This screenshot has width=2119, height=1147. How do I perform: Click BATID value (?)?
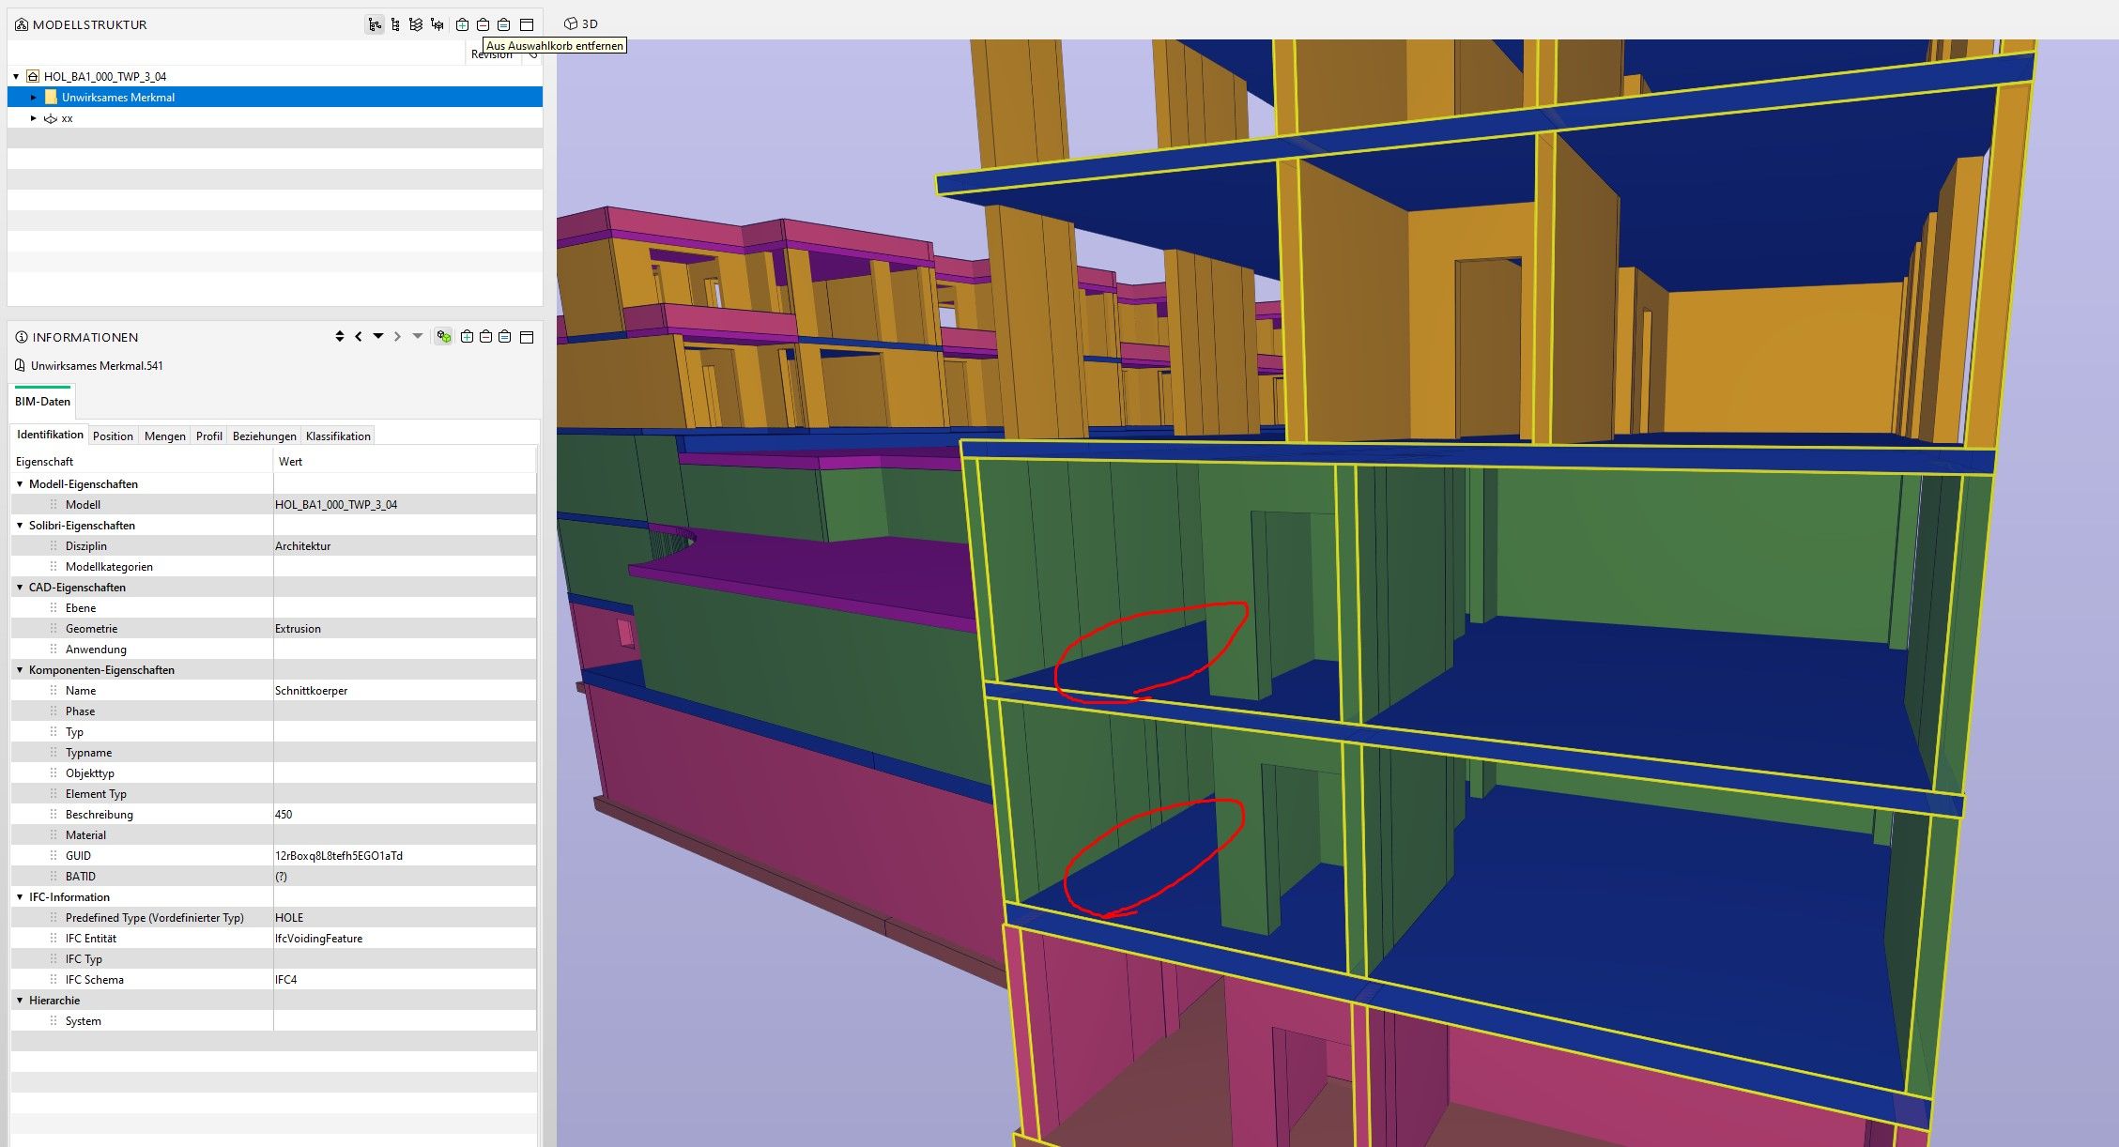pyautogui.click(x=281, y=876)
